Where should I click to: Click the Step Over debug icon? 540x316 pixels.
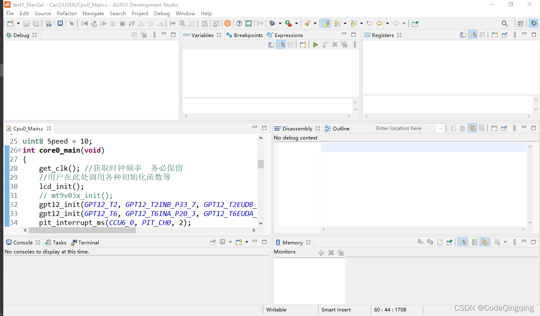point(151,23)
